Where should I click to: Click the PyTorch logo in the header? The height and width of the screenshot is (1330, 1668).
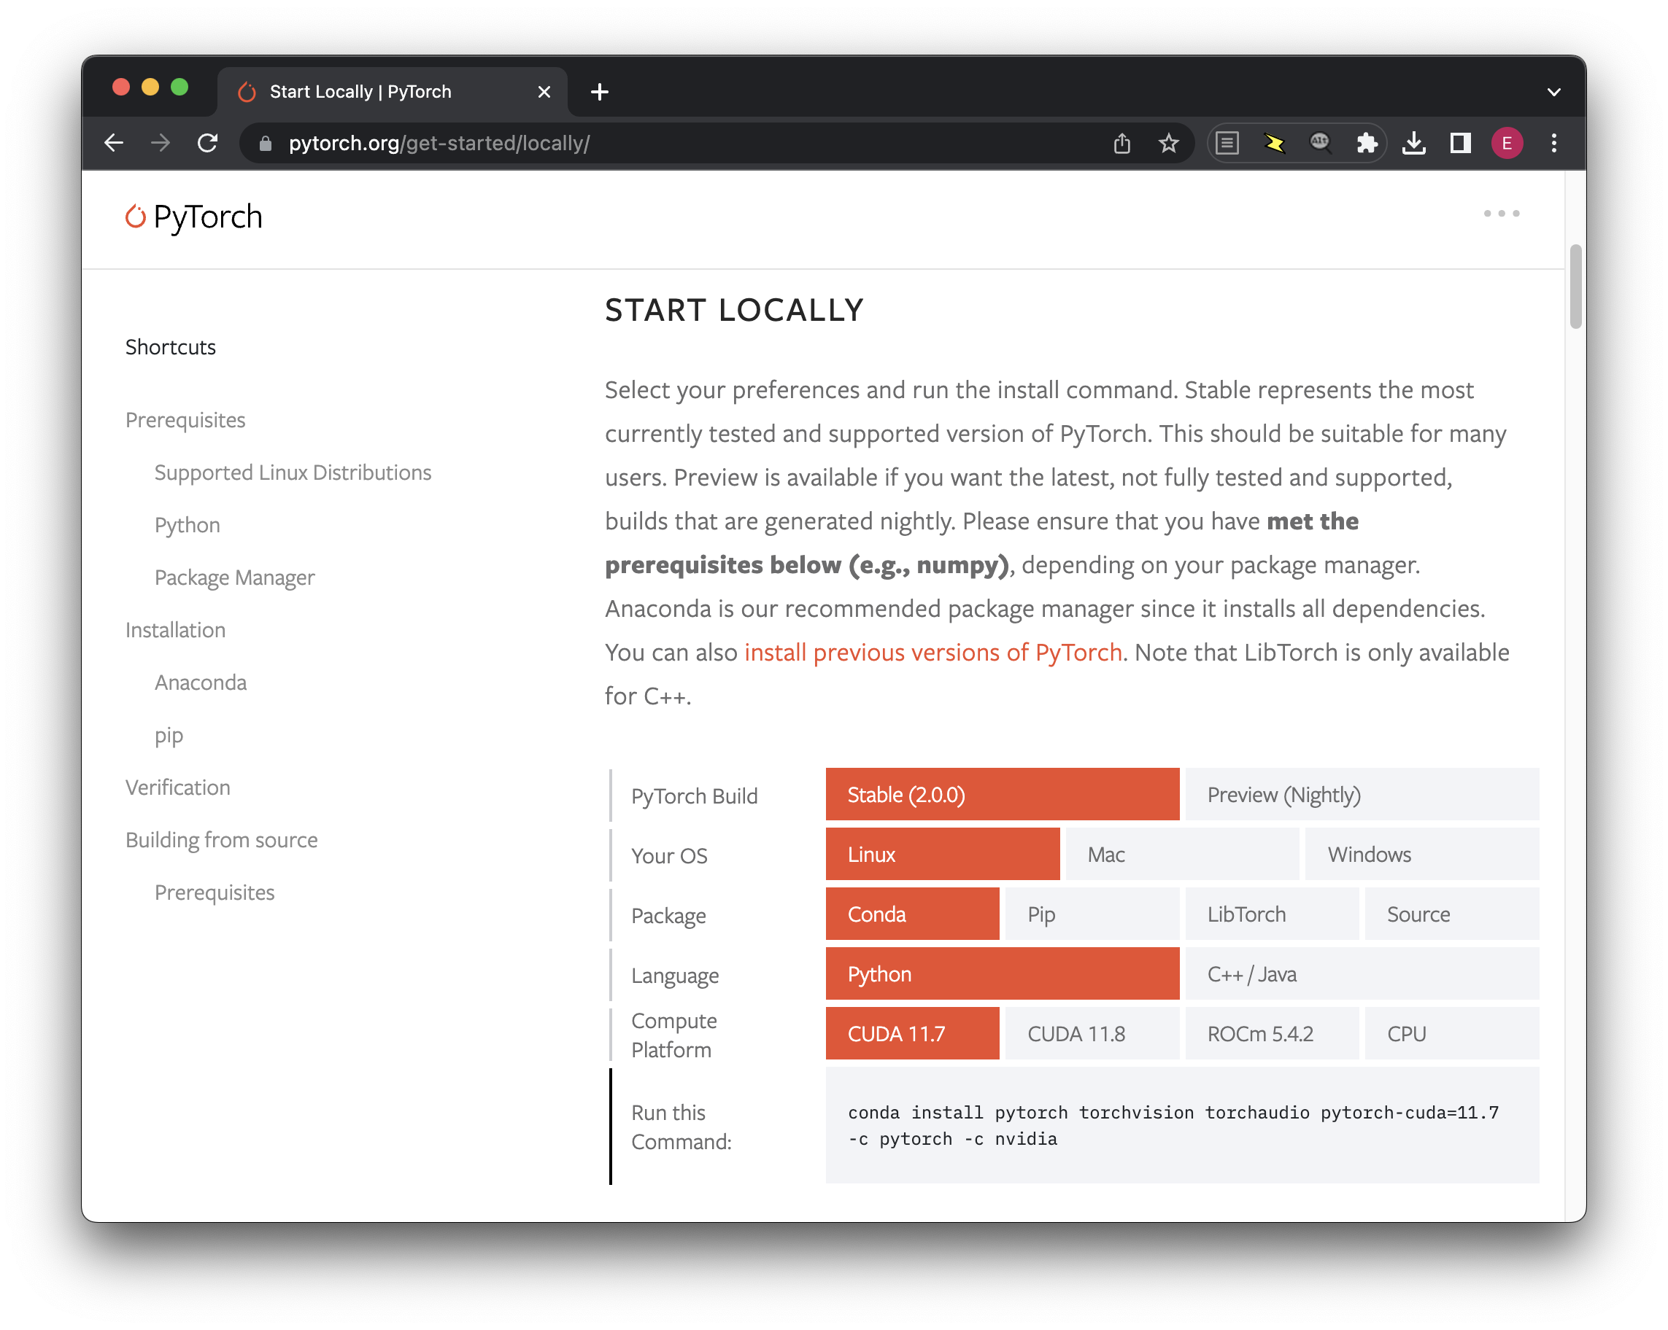point(194,217)
